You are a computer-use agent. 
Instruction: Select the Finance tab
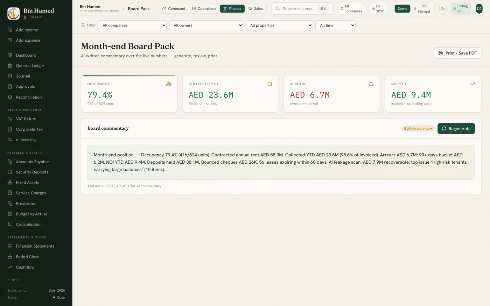pyautogui.click(x=232, y=9)
